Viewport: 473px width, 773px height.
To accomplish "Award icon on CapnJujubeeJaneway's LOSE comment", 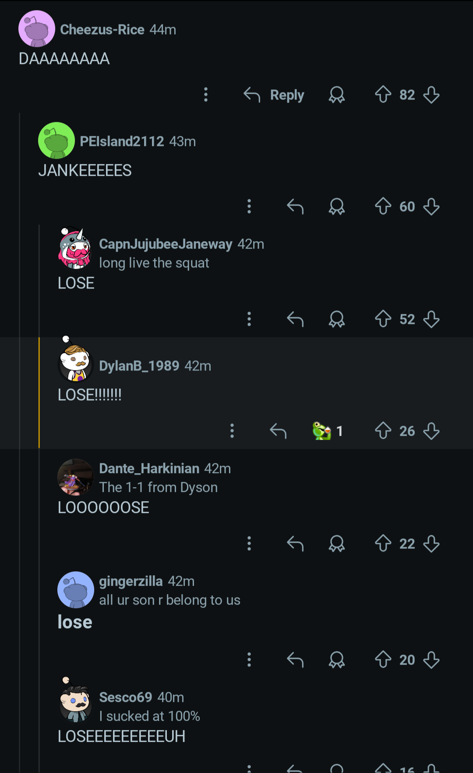I will click(x=337, y=319).
